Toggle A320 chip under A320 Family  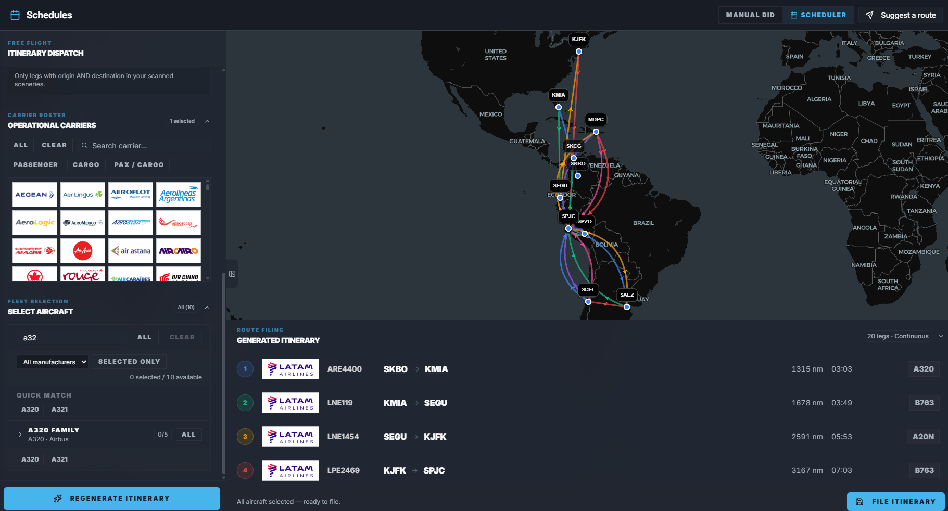[30, 459]
